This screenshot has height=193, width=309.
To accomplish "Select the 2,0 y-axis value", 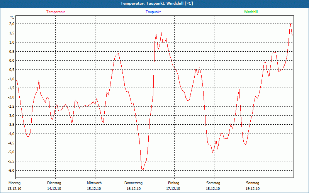I will click(12, 24).
